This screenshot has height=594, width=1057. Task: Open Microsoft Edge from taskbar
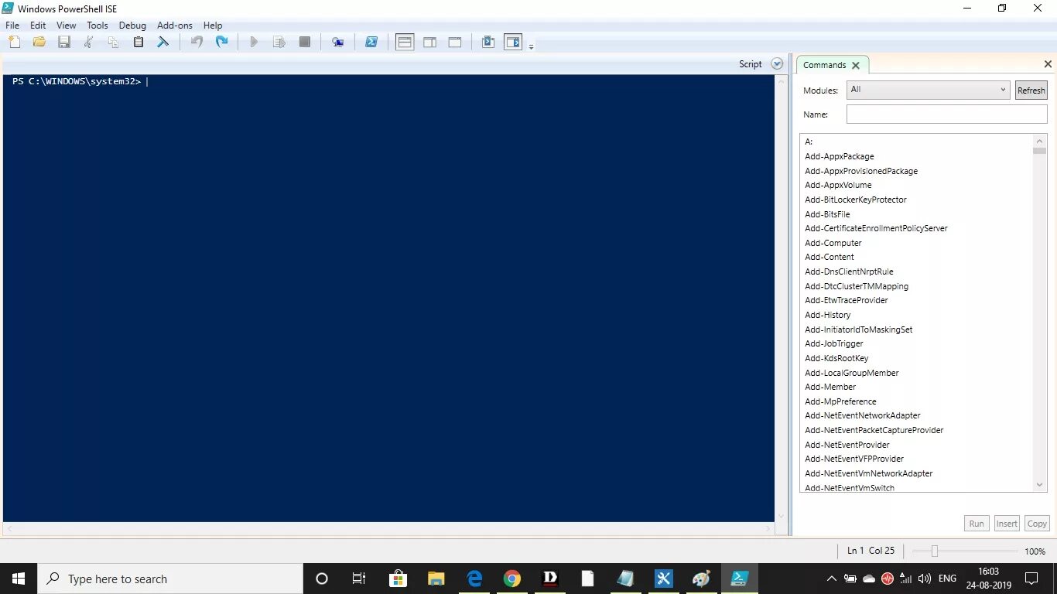coord(474,579)
